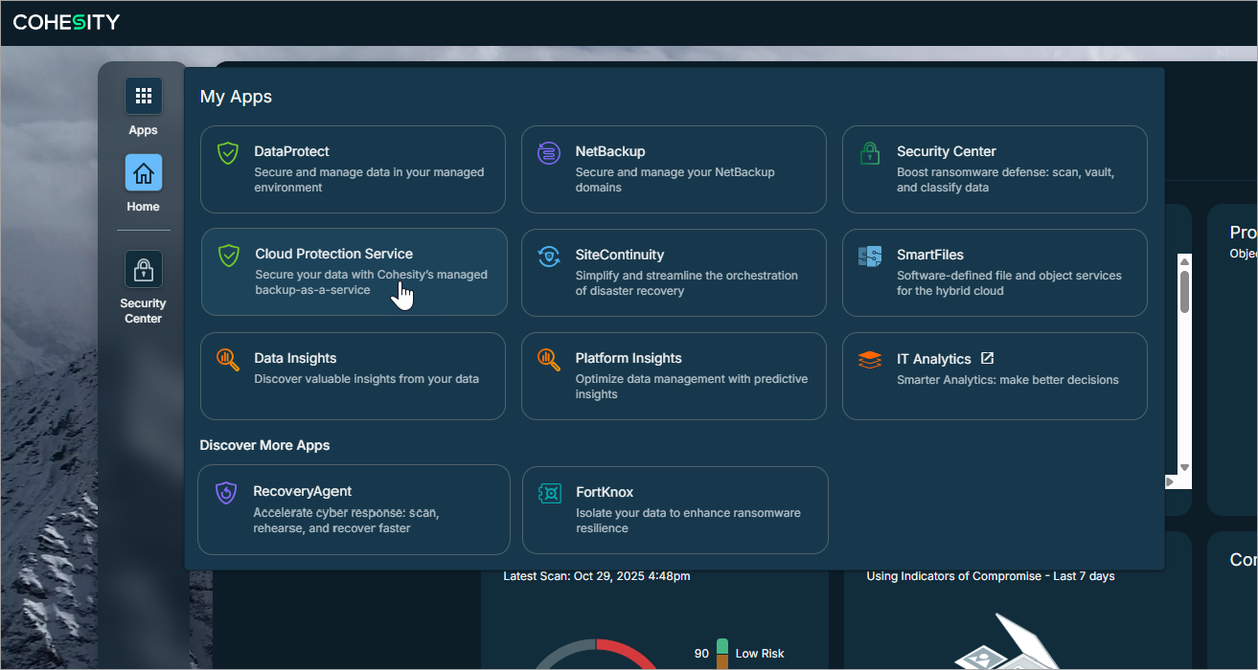Click the DataProtect shield icon

[227, 153]
